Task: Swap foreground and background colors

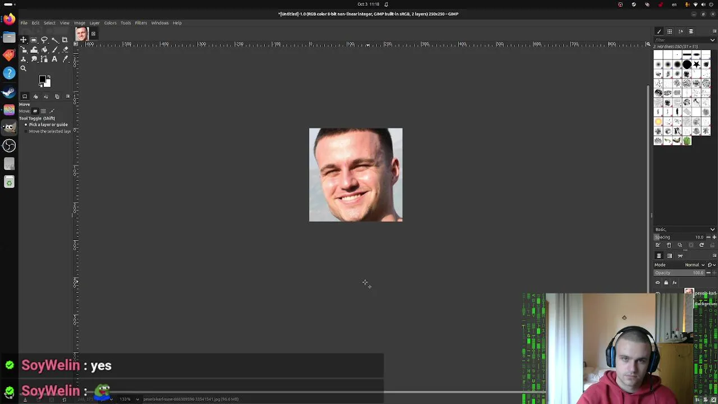Action: point(49,76)
